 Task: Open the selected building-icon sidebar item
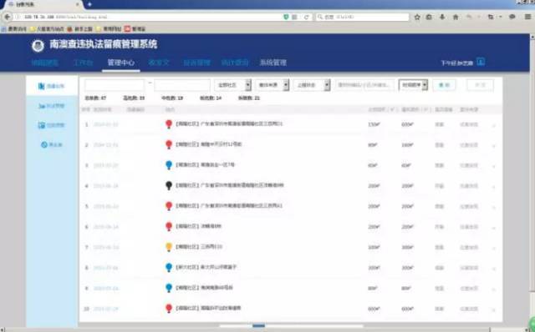coord(52,86)
